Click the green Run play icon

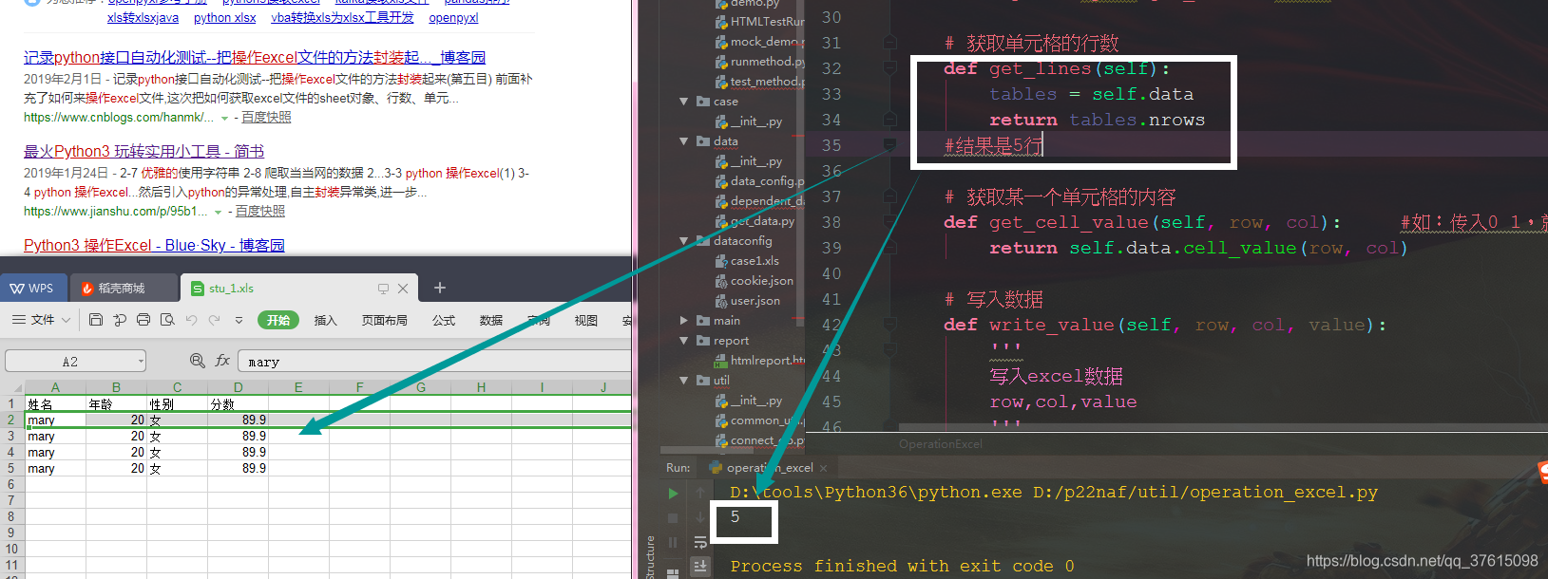pos(673,493)
